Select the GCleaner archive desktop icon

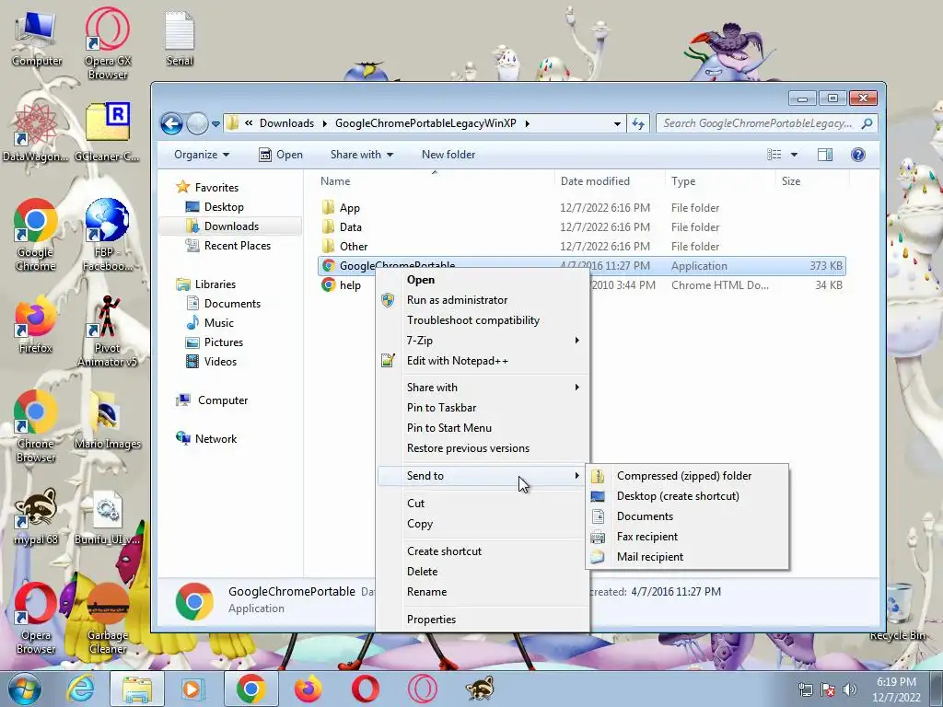click(107, 133)
